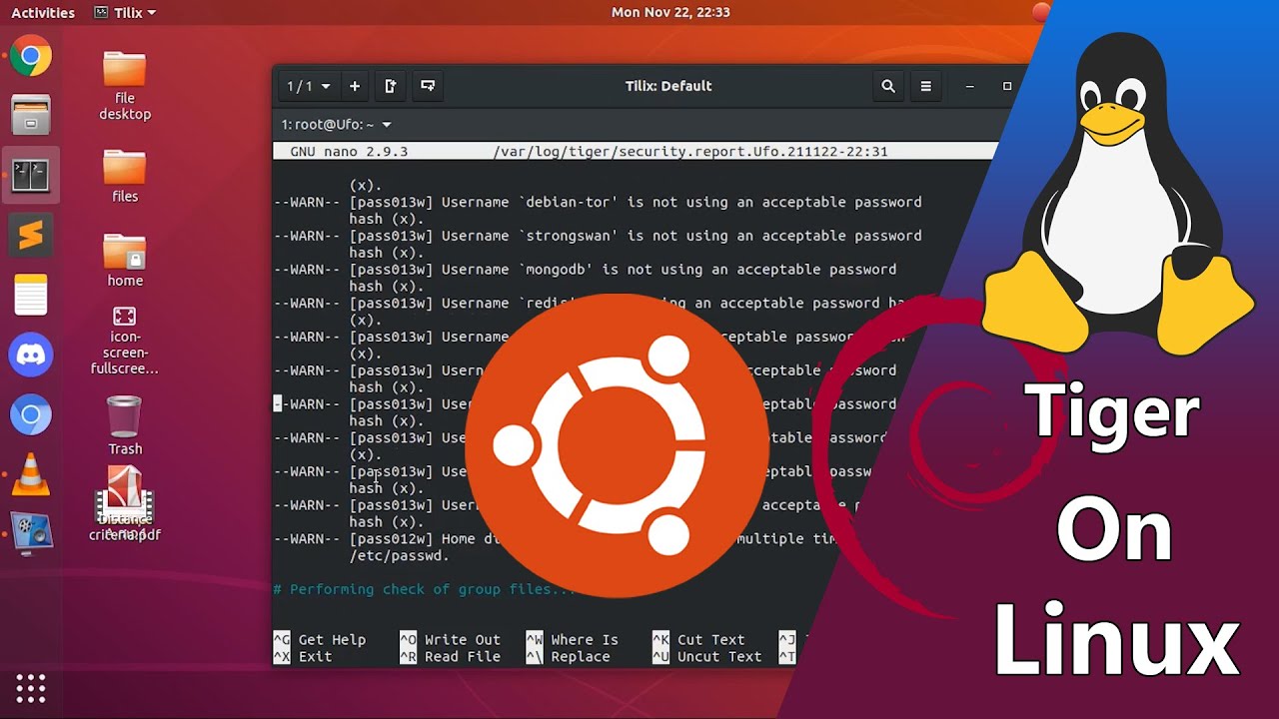Open Tilix hamburger menu
Screen dimensions: 1279x719
pyautogui.click(x=926, y=86)
